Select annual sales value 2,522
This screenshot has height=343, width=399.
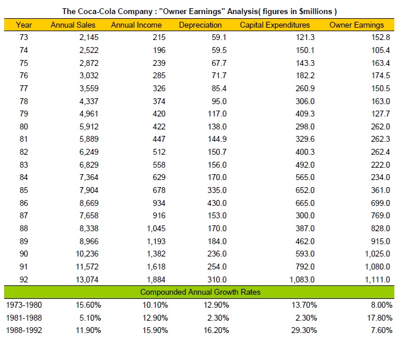[x=89, y=50]
